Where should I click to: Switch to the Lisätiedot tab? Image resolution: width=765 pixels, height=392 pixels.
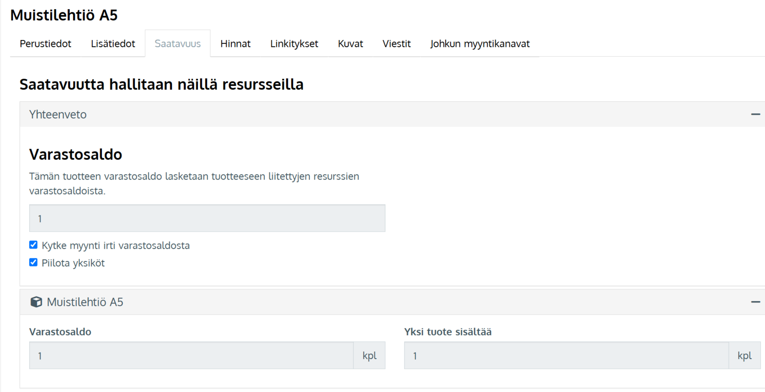[113, 44]
